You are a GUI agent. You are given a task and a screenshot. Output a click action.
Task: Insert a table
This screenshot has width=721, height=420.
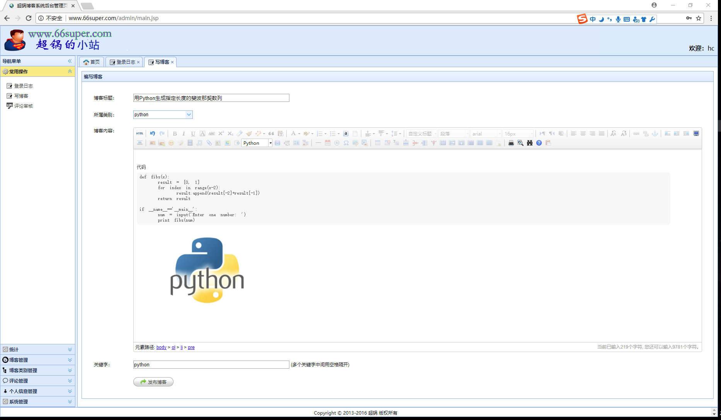378,143
